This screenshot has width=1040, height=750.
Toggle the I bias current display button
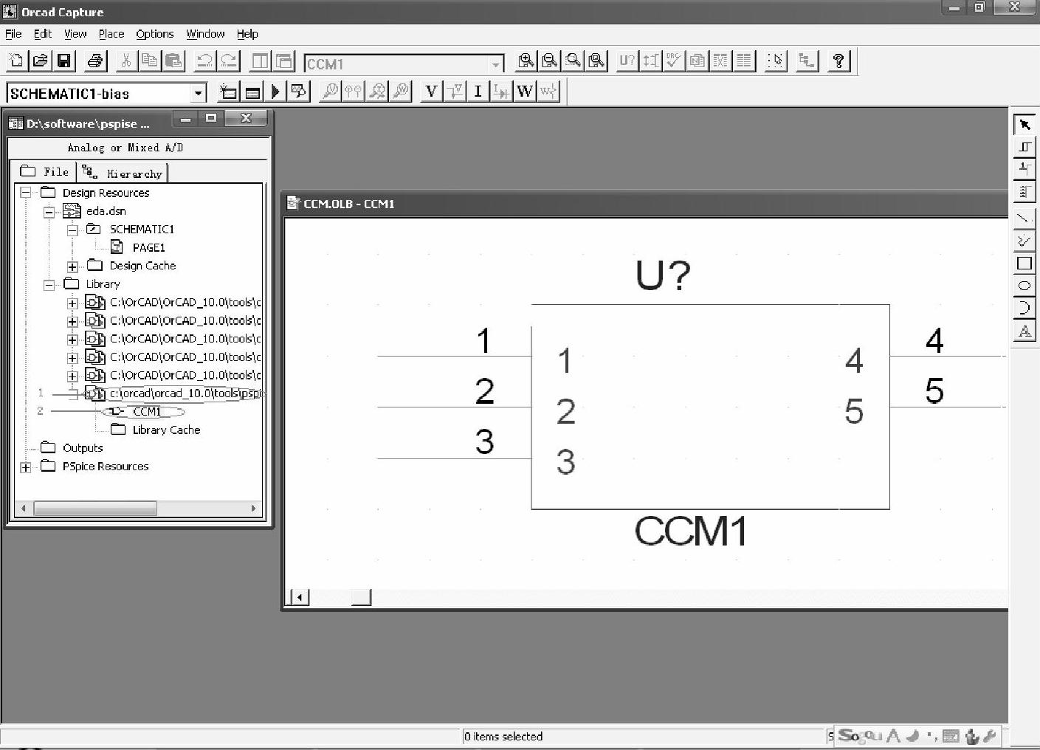coord(478,92)
